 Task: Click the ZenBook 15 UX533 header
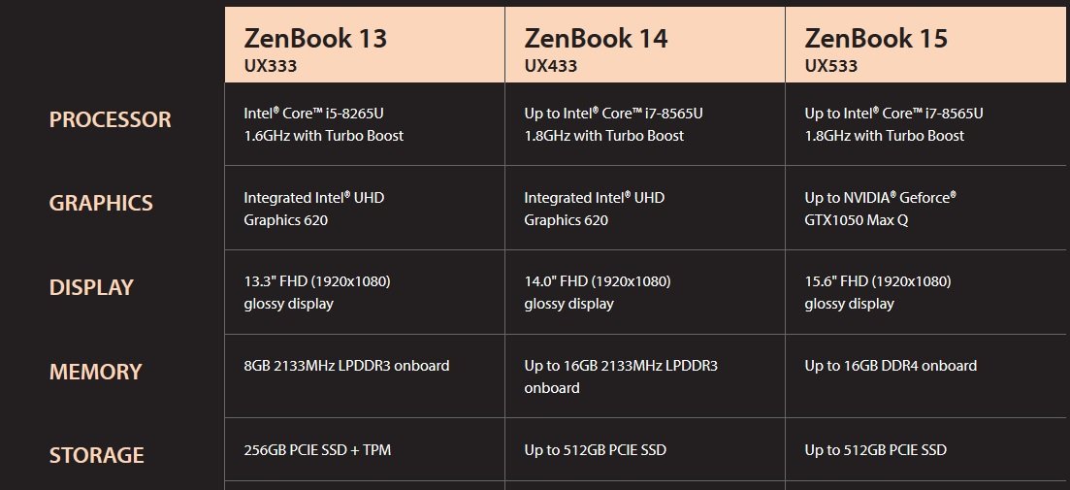(x=925, y=45)
